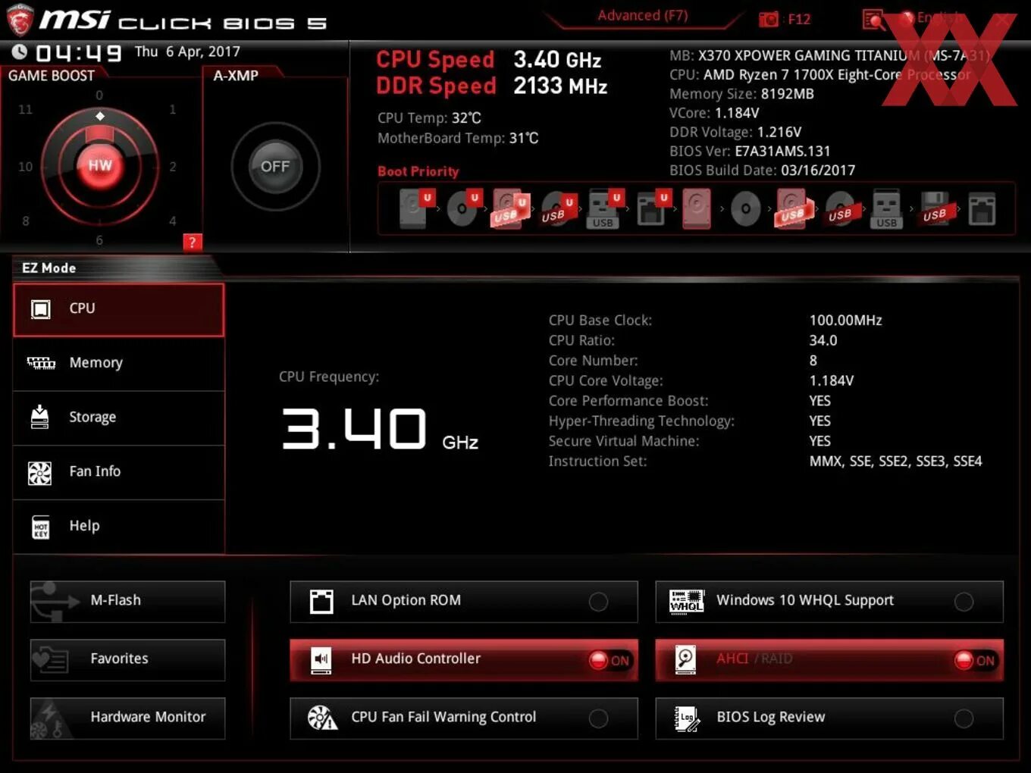
Task: Take a screenshot with the F12 camera icon
Action: coord(769,20)
